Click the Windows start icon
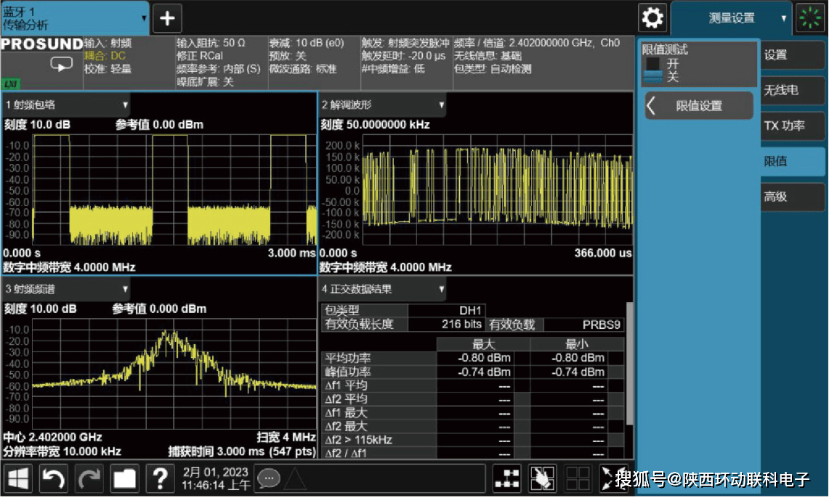 coord(20,478)
